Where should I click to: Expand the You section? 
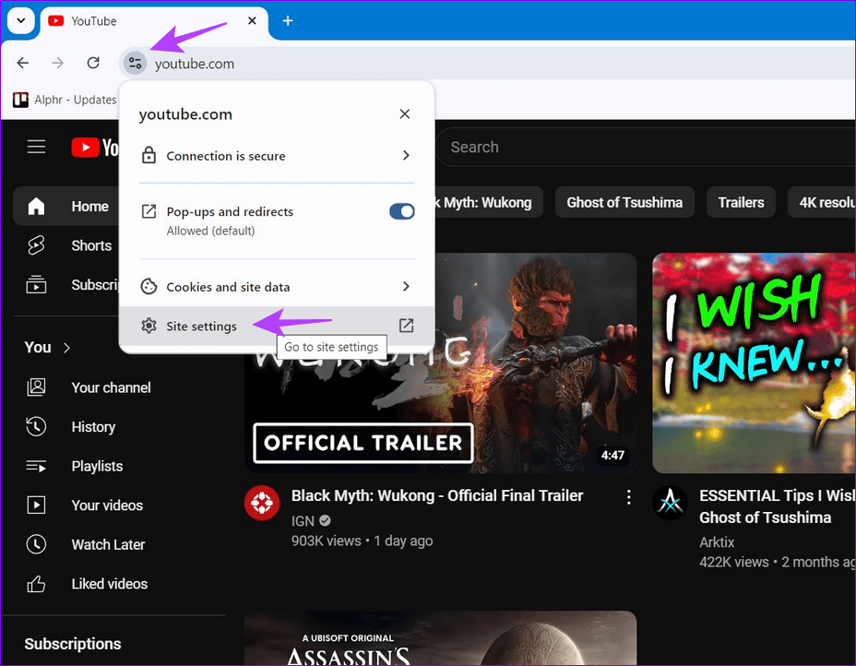47,348
